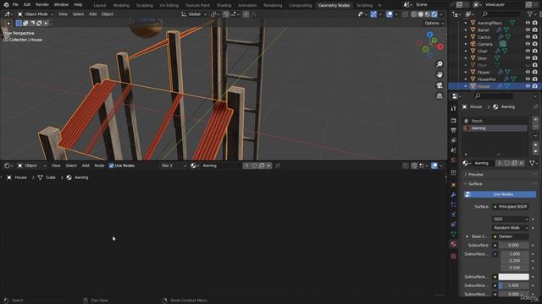The width and height of the screenshot is (542, 304).
Task: Select Awning material slot in list
Action: coord(495,128)
